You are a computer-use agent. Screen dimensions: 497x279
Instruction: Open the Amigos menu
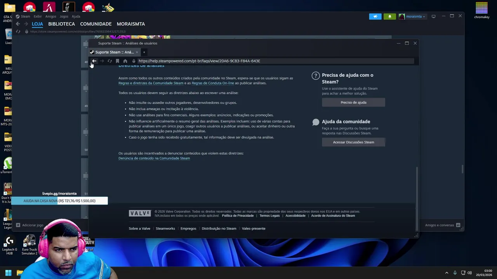[x=50, y=16]
